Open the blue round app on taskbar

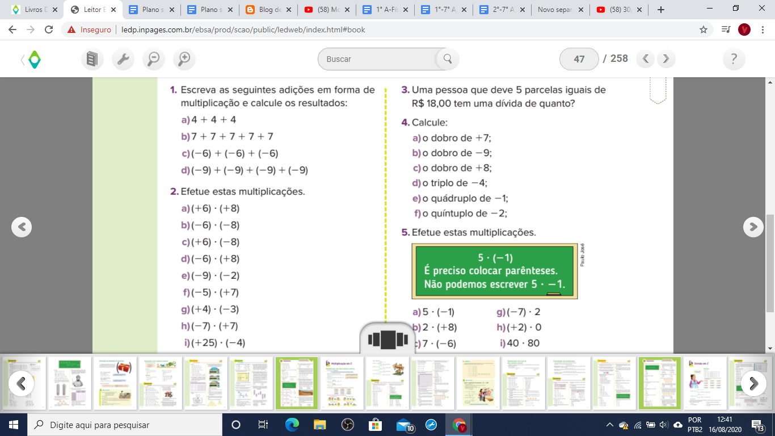click(431, 425)
